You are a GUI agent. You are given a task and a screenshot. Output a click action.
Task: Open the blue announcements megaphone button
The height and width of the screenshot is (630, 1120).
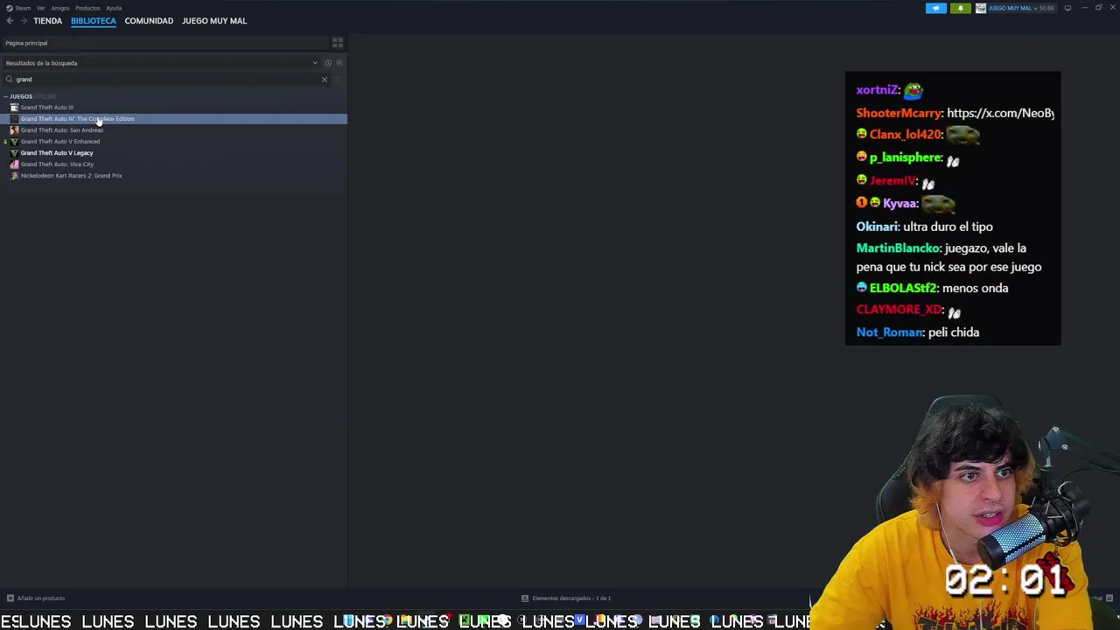(936, 8)
